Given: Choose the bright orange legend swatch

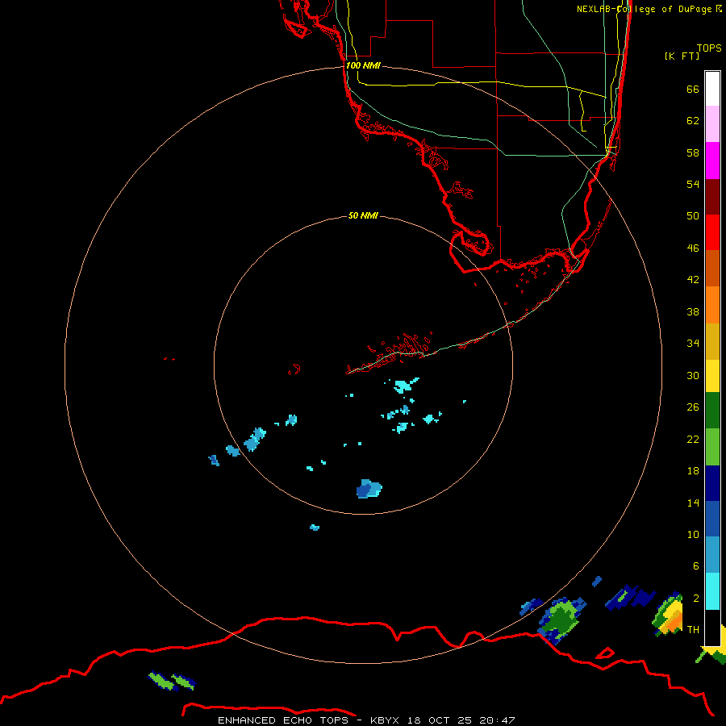Looking at the screenshot, I should coord(712,305).
